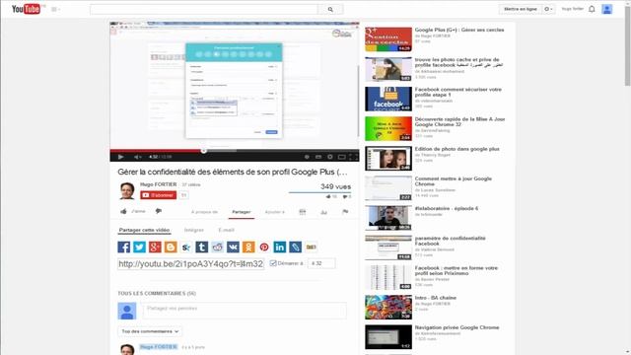Open Hugo FORTIER channel name link
Image resolution: width=631 pixels, height=355 pixels.
[158, 184]
